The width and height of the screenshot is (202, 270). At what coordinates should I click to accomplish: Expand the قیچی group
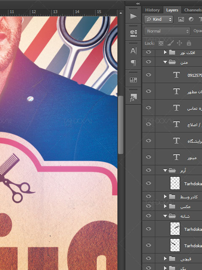point(165,259)
